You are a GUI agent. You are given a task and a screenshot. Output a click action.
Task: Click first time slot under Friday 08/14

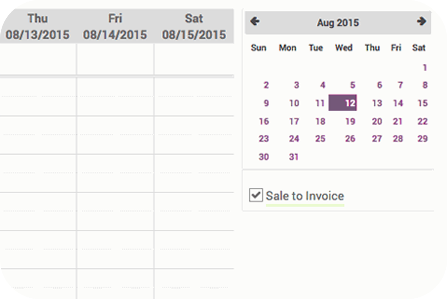[x=115, y=96]
